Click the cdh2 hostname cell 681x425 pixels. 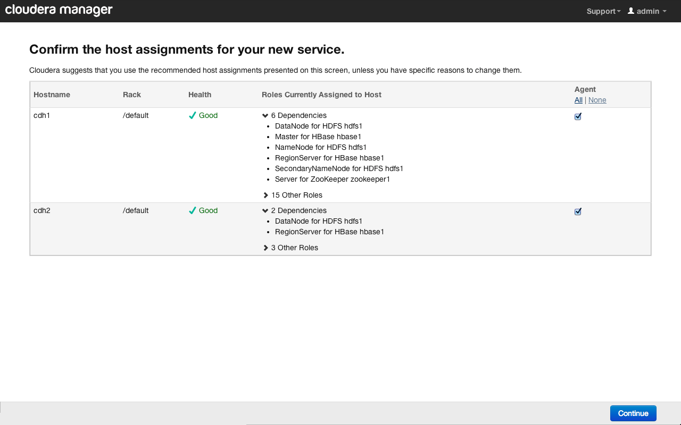(x=41, y=210)
